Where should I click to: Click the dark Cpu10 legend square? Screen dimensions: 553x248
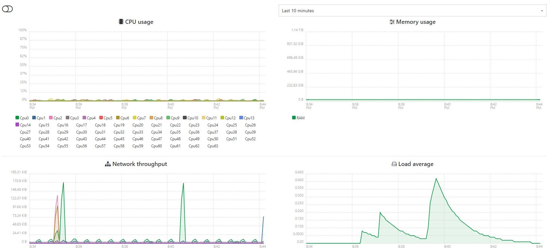point(185,118)
